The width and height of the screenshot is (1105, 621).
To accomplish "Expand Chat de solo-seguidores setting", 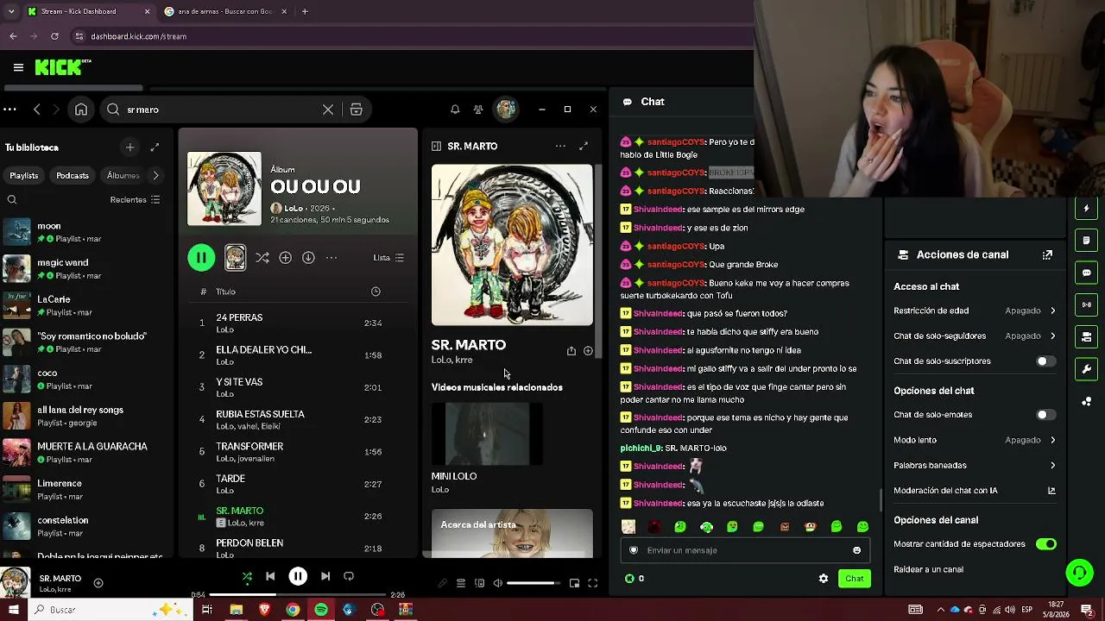I will 975,336.
